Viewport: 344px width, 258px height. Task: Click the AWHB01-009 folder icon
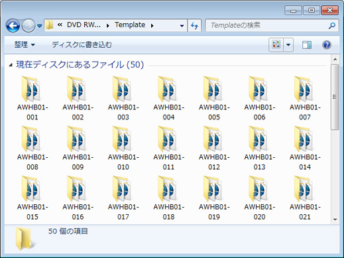coord(77,139)
